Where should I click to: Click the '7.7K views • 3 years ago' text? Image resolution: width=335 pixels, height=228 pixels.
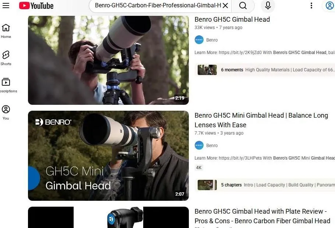click(x=219, y=133)
